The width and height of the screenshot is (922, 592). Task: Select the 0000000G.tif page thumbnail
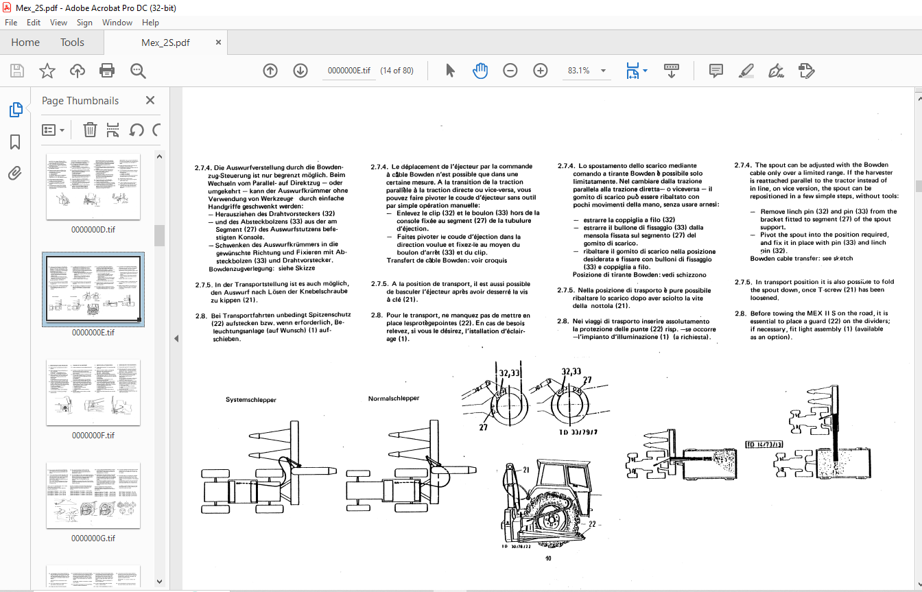pos(93,495)
